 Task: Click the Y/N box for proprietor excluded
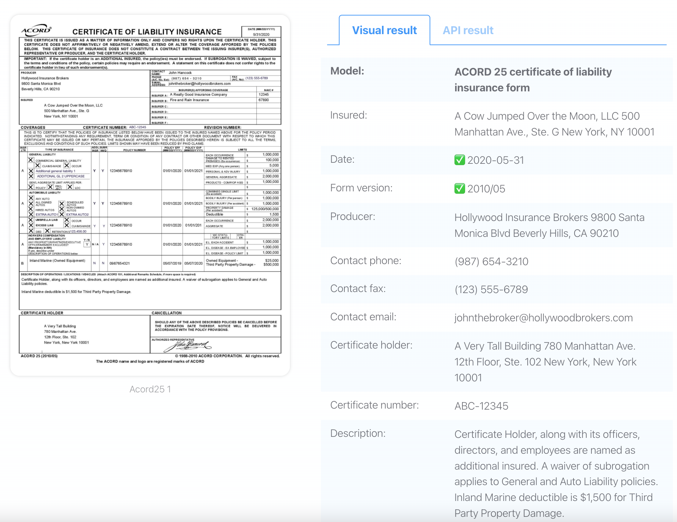pyautogui.click(x=87, y=244)
